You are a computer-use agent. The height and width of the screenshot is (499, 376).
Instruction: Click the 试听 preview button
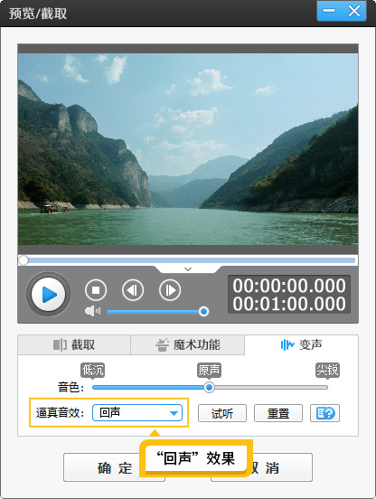222,413
